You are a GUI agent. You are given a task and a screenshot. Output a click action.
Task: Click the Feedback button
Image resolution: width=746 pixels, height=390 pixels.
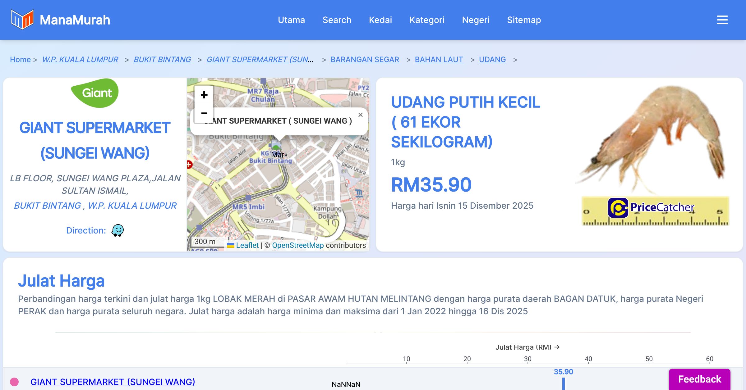click(x=699, y=379)
